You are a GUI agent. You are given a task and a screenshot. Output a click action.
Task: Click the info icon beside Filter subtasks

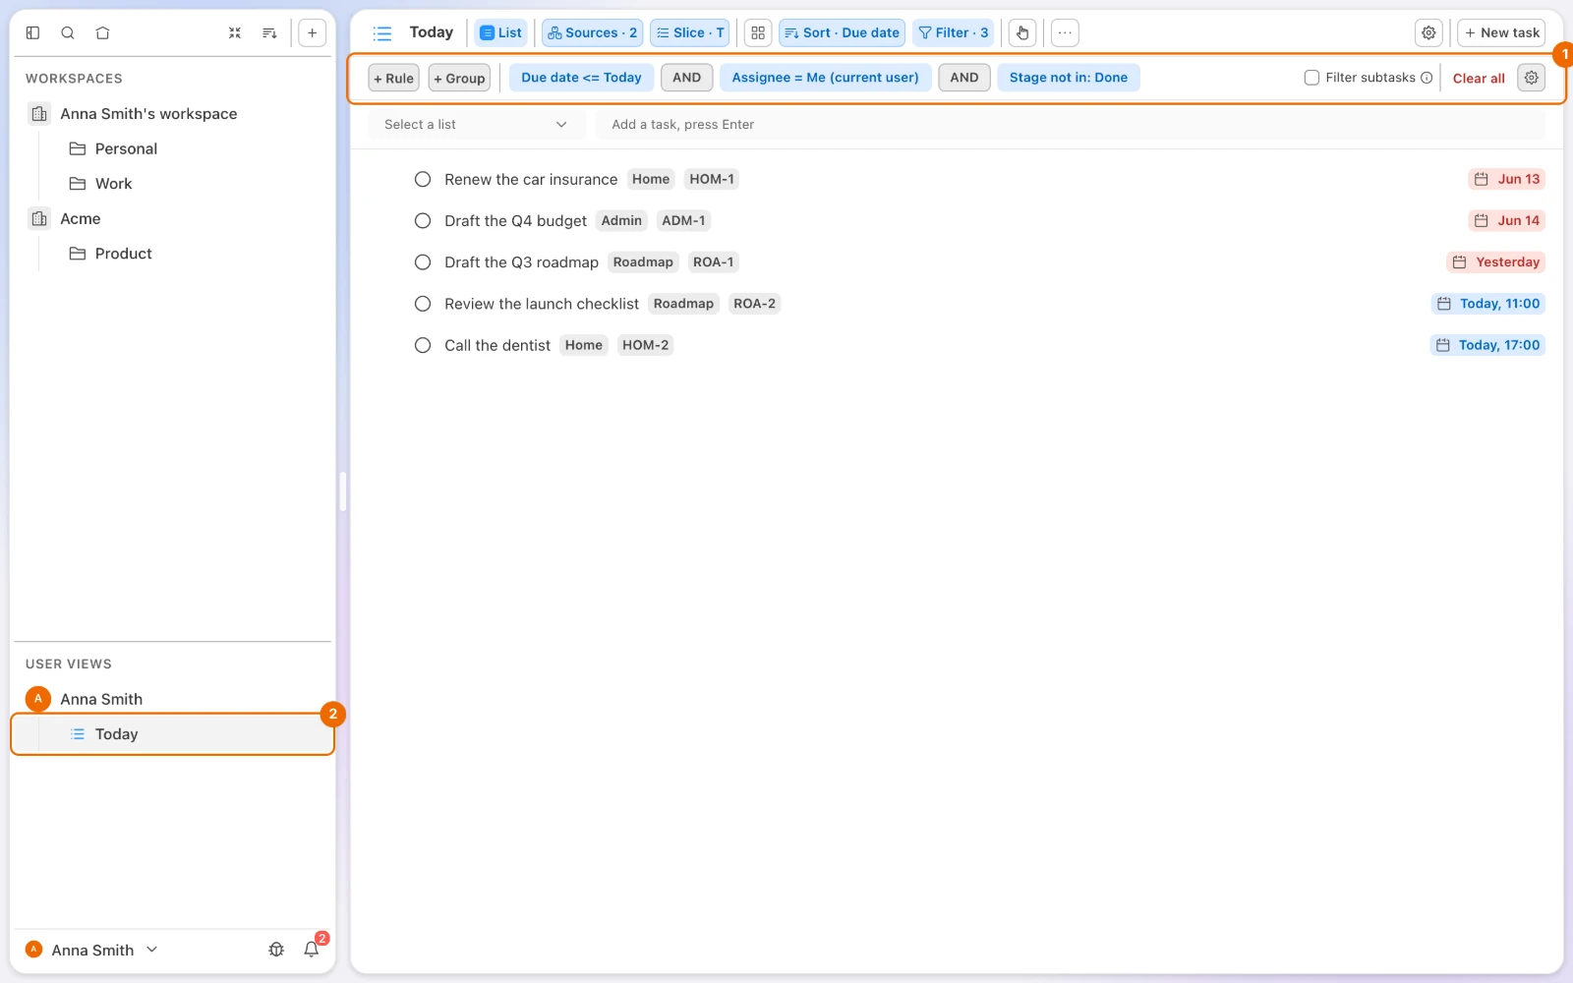pyautogui.click(x=1427, y=78)
